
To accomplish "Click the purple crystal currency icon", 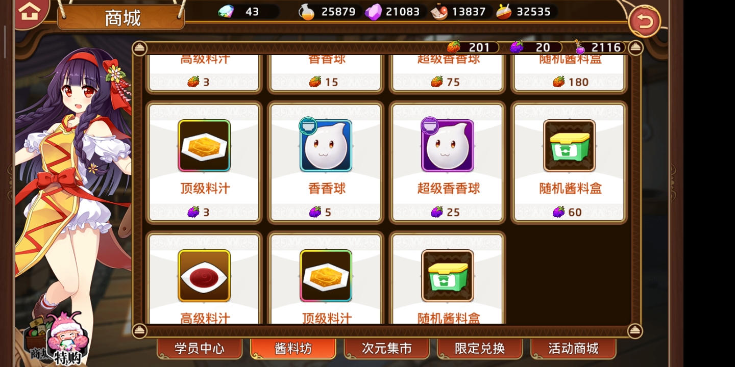I will click(373, 12).
